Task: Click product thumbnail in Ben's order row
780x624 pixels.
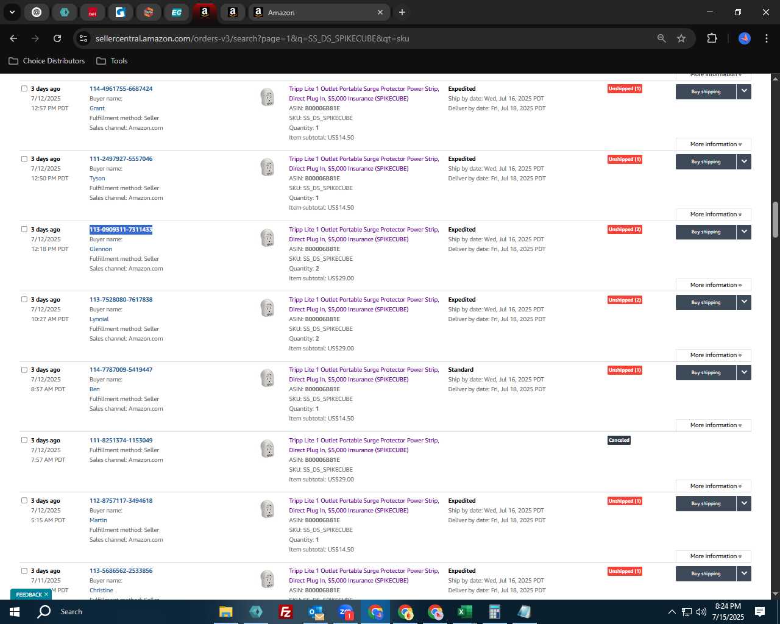Action: pyautogui.click(x=267, y=378)
